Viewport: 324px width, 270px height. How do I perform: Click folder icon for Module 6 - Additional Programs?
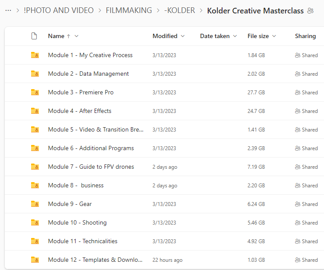coord(35,148)
